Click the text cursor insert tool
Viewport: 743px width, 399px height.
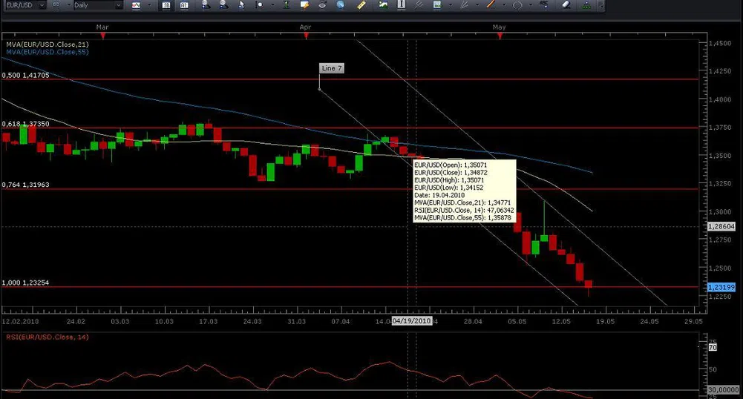[x=402, y=4]
